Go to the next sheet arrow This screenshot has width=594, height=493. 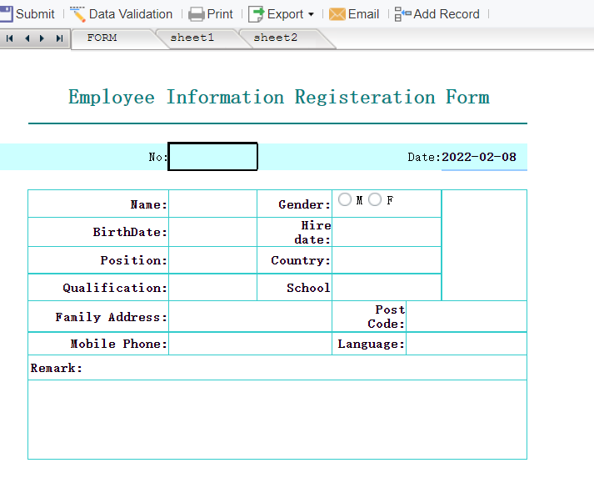click(42, 38)
